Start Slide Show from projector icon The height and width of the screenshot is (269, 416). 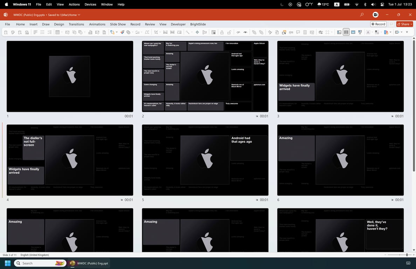pyautogui.click(x=360, y=32)
